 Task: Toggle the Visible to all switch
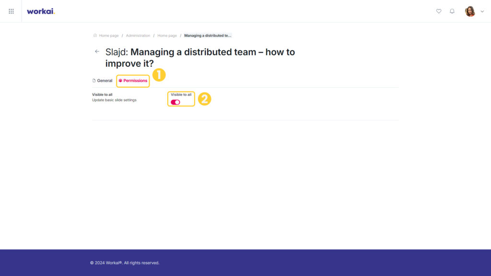point(175,103)
